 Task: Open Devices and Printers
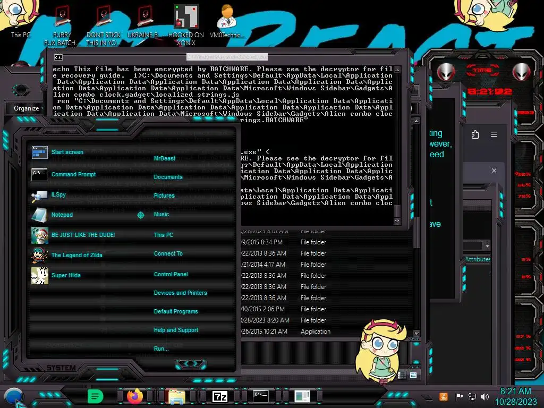[x=181, y=293]
